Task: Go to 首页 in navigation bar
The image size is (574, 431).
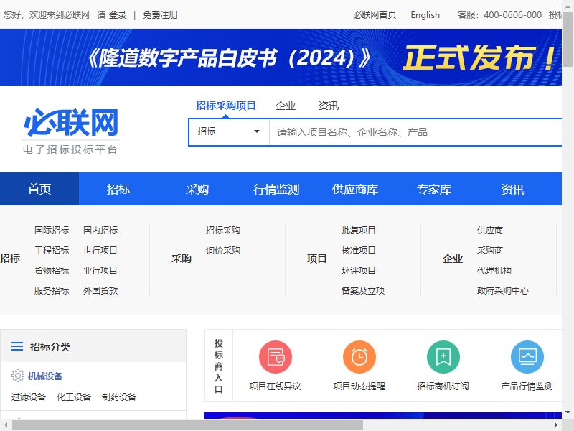Action: (39, 189)
